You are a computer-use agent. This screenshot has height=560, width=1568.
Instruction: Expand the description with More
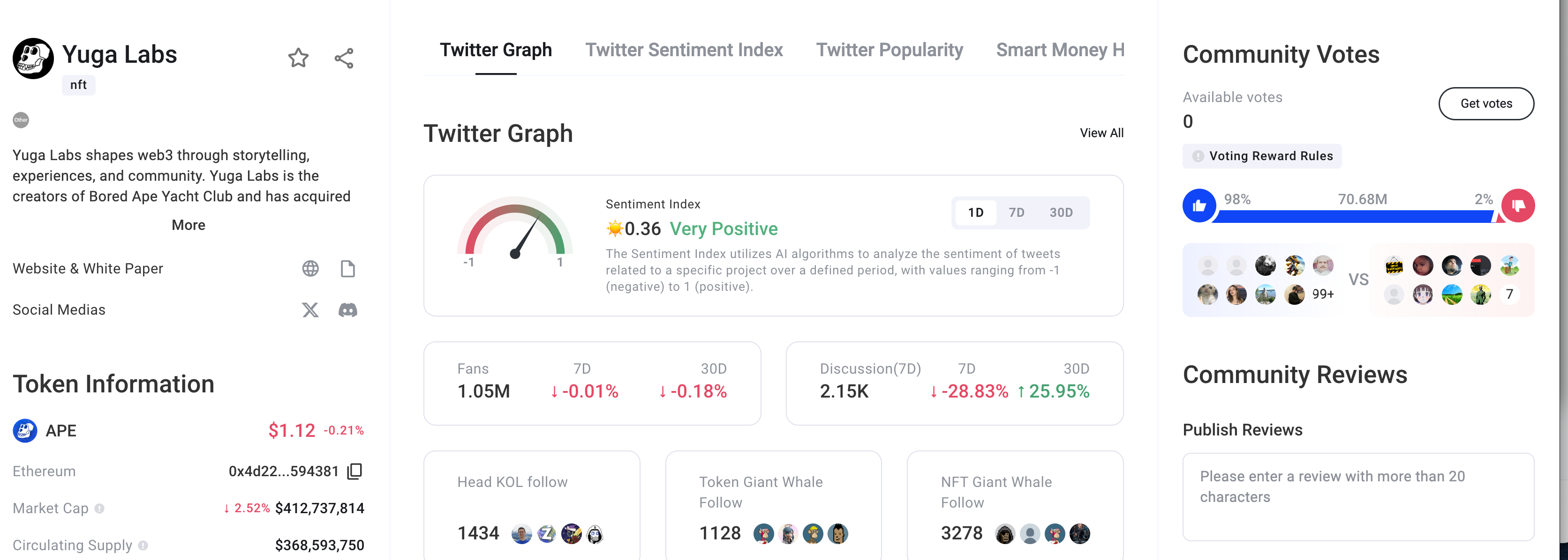188,225
